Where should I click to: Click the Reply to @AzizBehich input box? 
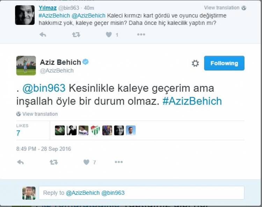(141, 193)
